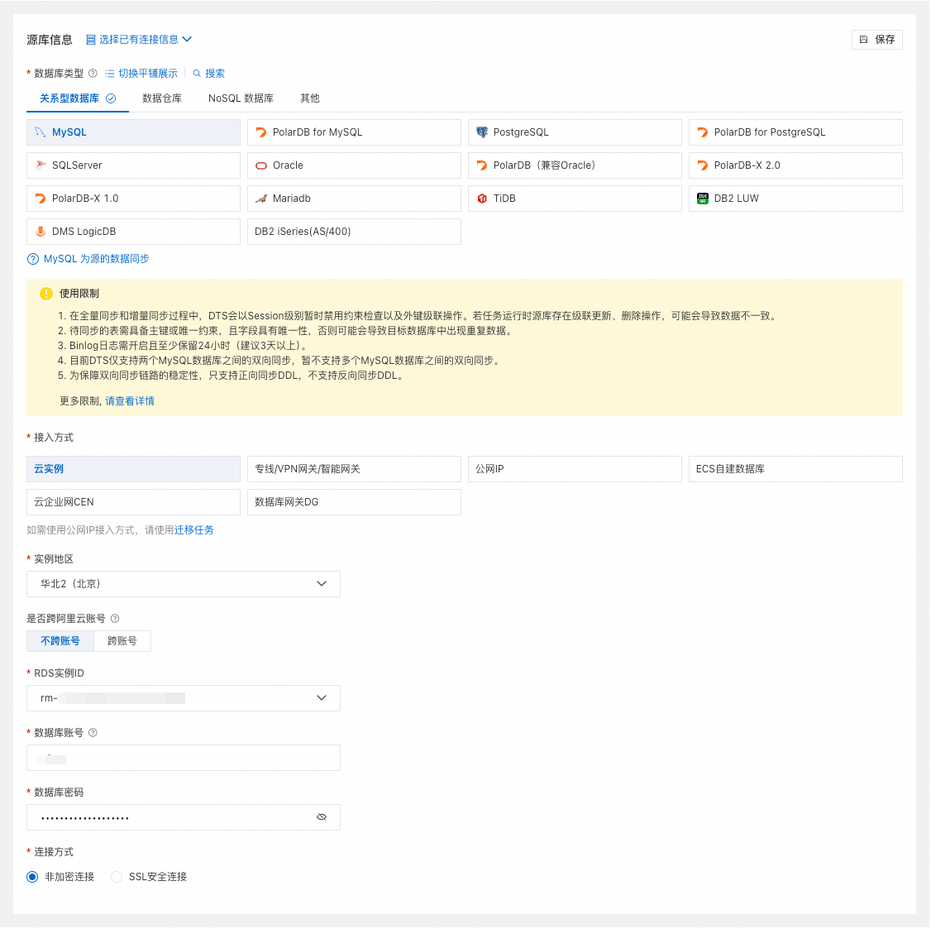Click help icon beside 是否跨阿里云账号
Viewport: 931px width, 929px height.
pos(115,619)
